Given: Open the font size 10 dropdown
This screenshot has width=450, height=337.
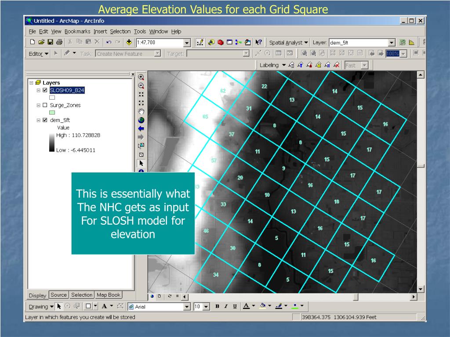Looking at the screenshot, I should tap(206, 307).
